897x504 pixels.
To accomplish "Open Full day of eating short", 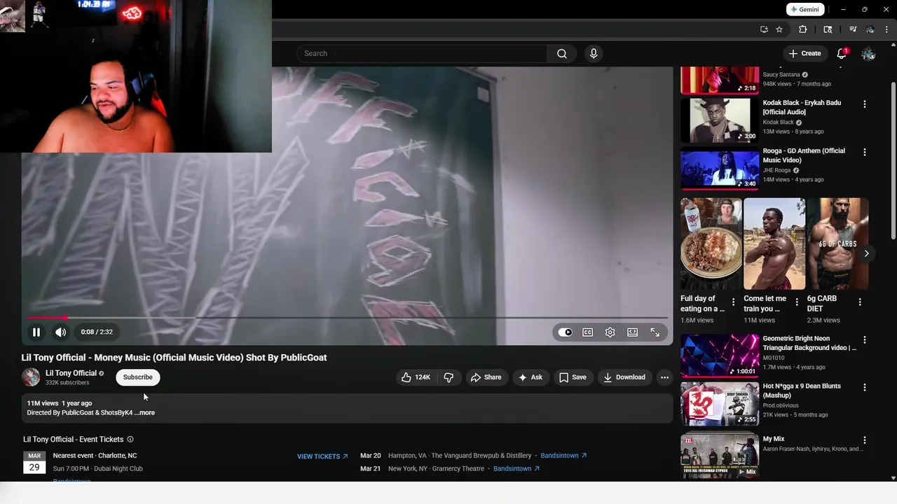I will [711, 244].
